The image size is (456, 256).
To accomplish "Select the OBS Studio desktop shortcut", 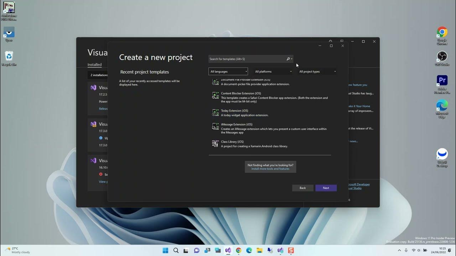I will click(x=442, y=59).
